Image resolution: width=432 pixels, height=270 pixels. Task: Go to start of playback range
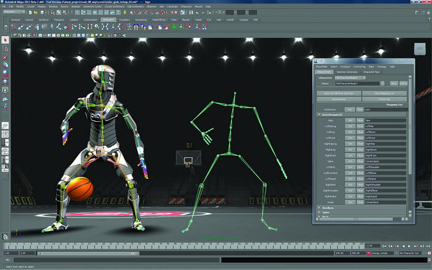pyautogui.click(x=385, y=246)
